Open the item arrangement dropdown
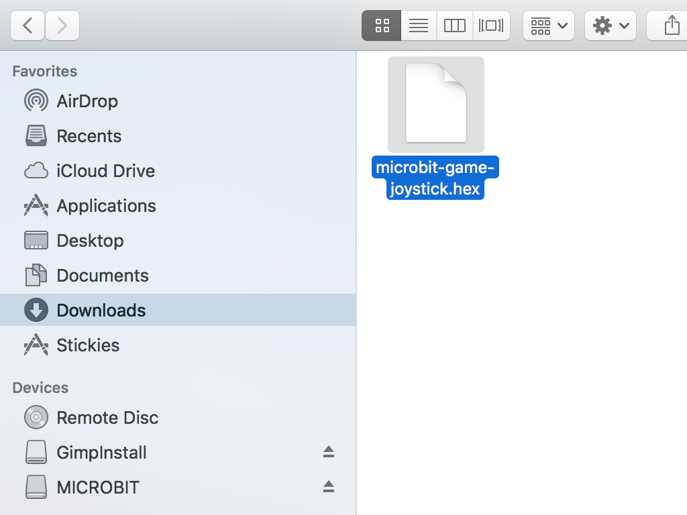The image size is (687, 515). tap(549, 25)
